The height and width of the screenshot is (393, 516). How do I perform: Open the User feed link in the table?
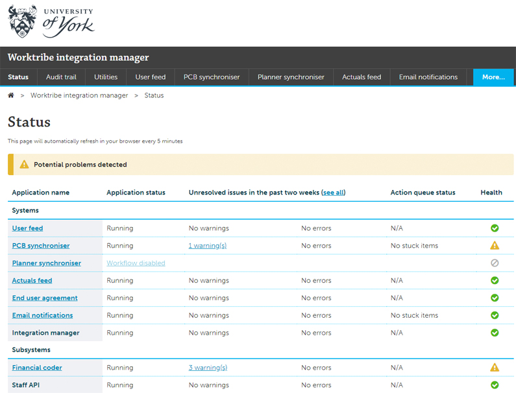[28, 228]
